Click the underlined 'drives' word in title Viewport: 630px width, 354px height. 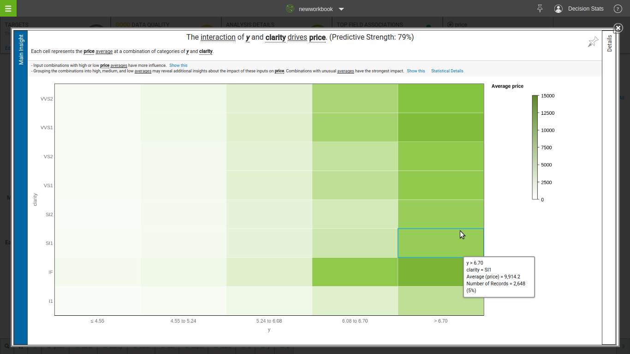click(x=297, y=37)
